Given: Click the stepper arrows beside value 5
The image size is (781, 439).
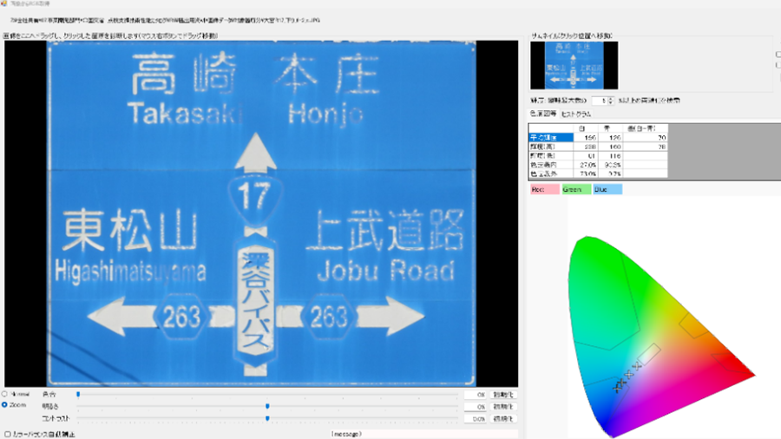Looking at the screenshot, I should [611, 101].
